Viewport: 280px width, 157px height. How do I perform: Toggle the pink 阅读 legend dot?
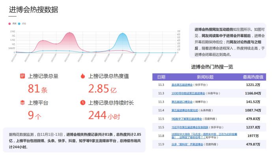point(9,24)
